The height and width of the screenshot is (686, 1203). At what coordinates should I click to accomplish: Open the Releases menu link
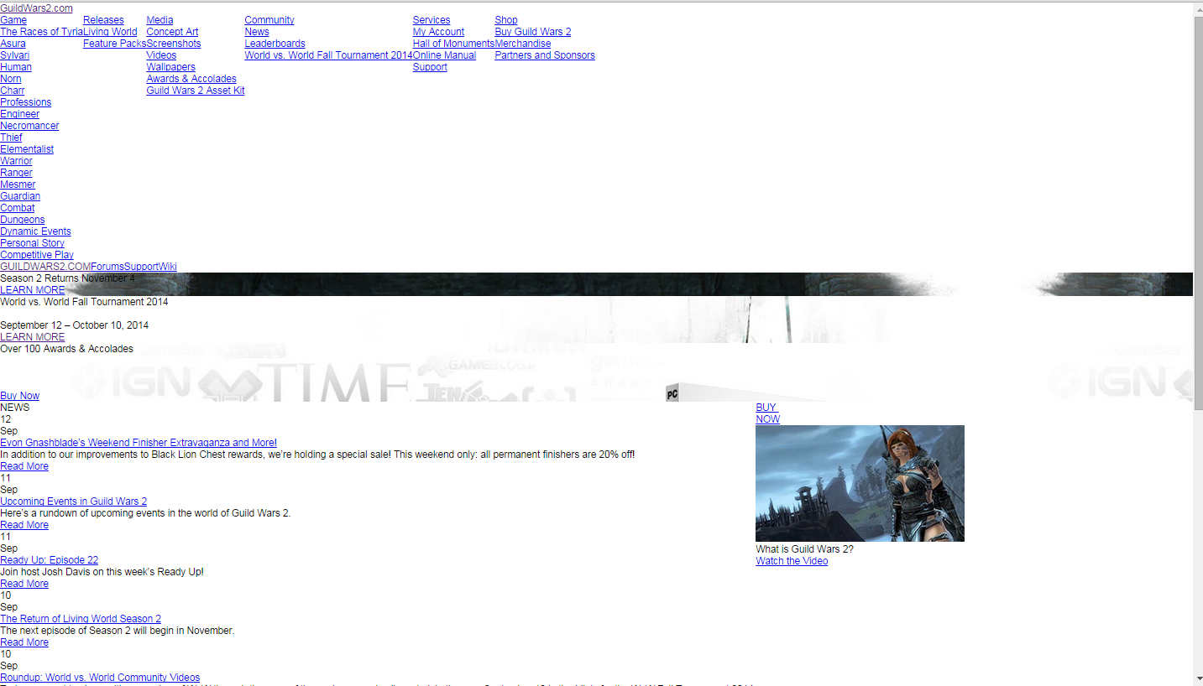pyautogui.click(x=103, y=20)
